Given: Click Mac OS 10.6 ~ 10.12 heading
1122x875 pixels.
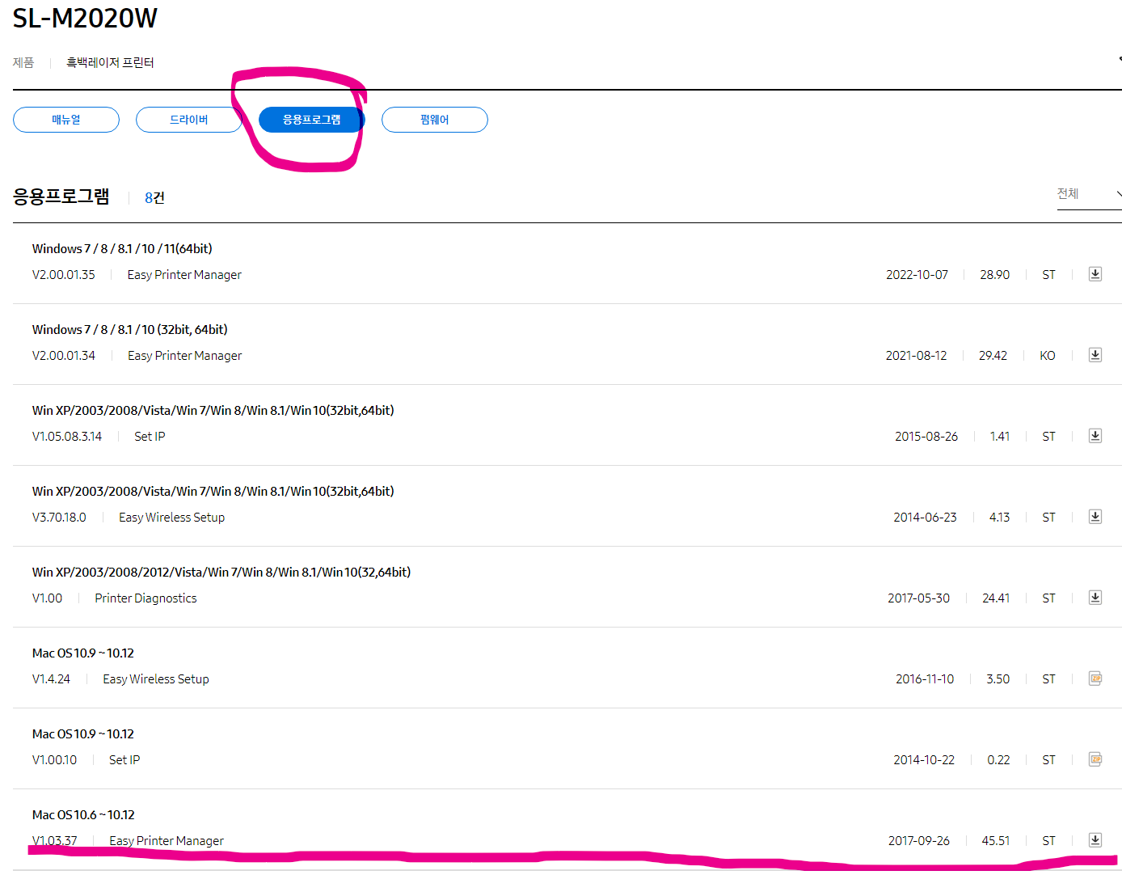Looking at the screenshot, I should tap(83, 815).
